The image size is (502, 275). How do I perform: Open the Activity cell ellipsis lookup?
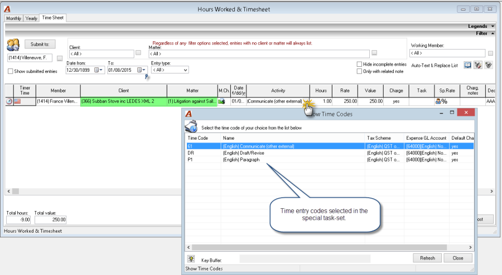pos(307,101)
